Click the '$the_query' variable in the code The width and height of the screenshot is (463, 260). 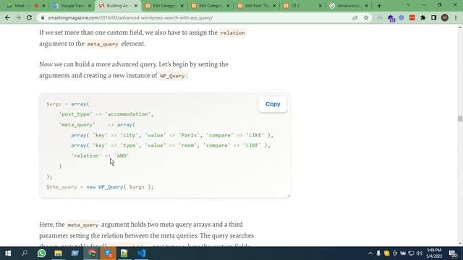(61, 187)
